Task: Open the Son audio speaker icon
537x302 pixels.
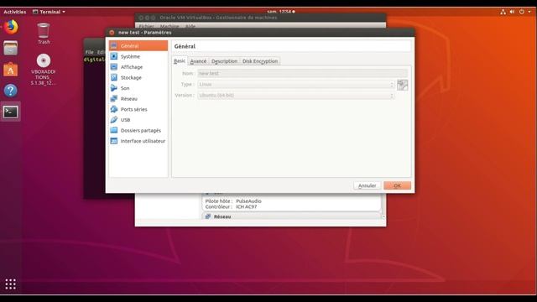Action: pos(114,88)
